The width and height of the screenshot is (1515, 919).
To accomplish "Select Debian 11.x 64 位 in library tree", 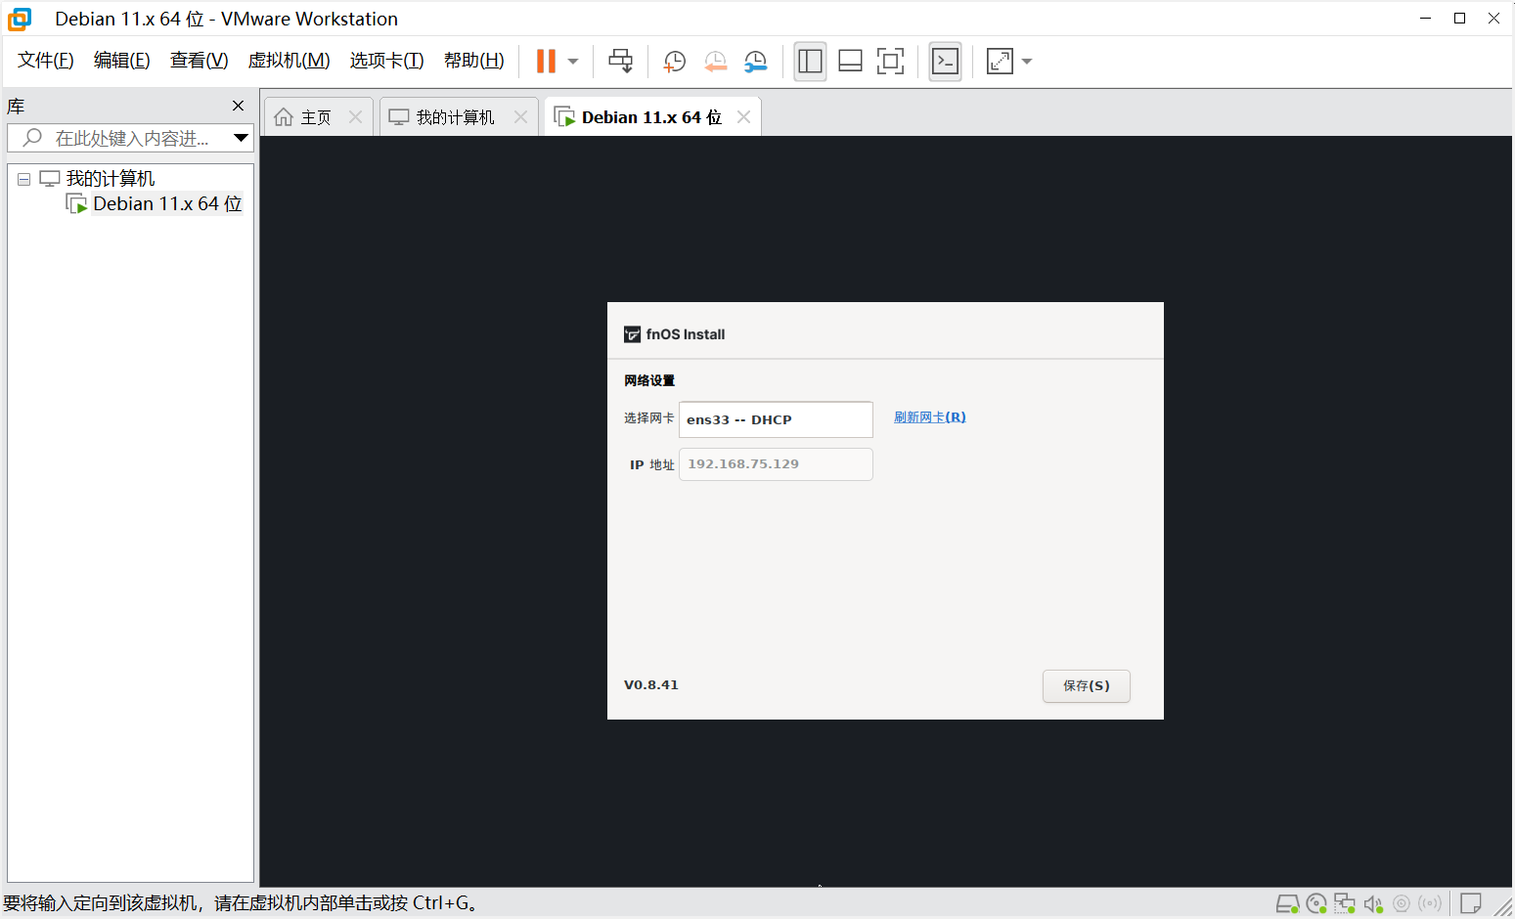I will coord(167,203).
